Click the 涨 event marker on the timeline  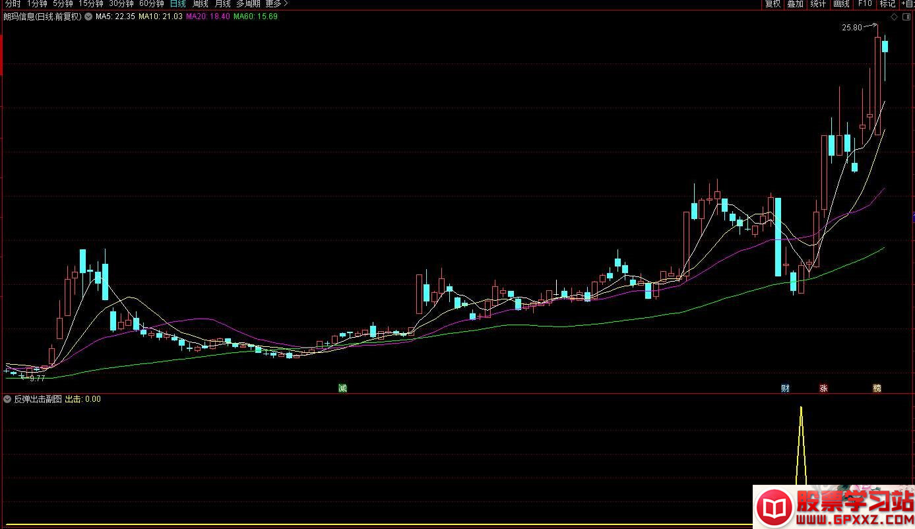pos(823,388)
